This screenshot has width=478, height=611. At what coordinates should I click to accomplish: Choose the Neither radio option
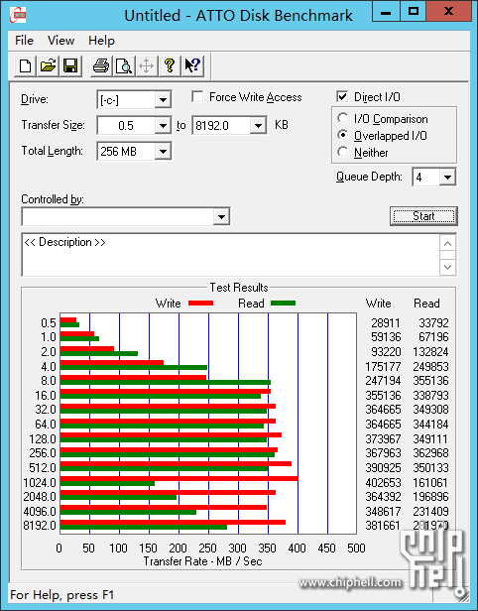click(x=343, y=152)
